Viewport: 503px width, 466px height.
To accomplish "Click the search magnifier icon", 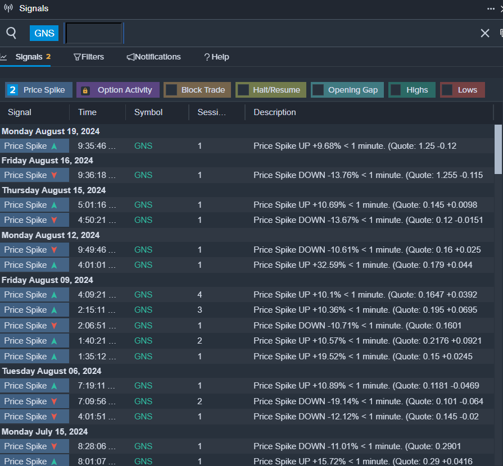I will [11, 33].
